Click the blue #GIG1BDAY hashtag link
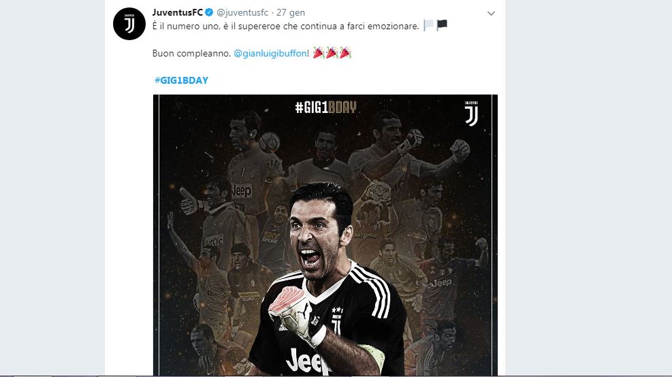Image resolution: width=672 pixels, height=377 pixels. click(181, 80)
